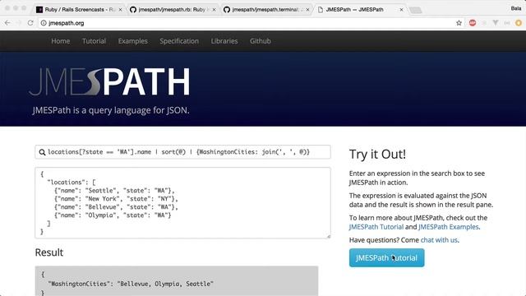The height and width of the screenshot is (296, 526).
Task: Close the JMESPath — JMESPath tab
Action: (x=401, y=10)
